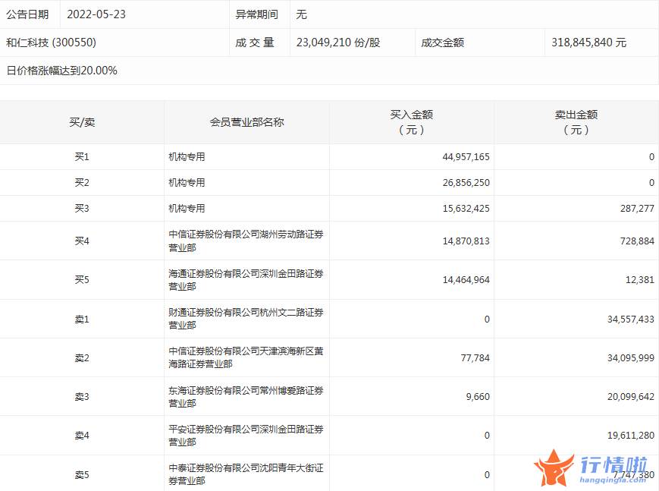Select sell amount 20,099,642
This screenshot has height=491, width=659.
coord(631,397)
